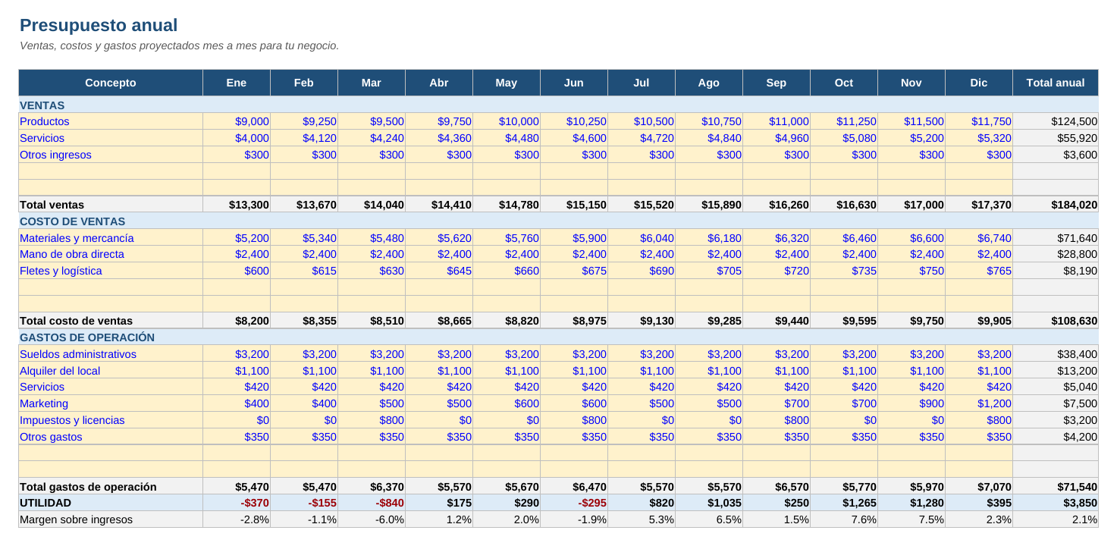Select the 'Dic' month header
The width and height of the screenshot is (1117, 546).
pos(979,83)
